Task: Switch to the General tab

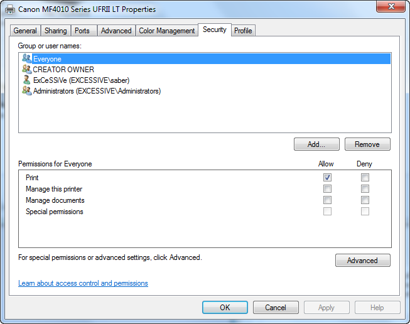Action: click(25, 31)
